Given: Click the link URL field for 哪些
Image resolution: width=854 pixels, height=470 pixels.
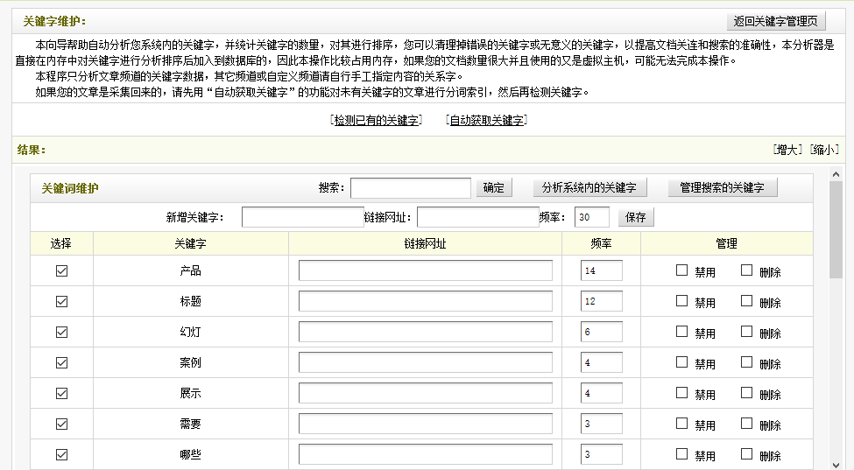Looking at the screenshot, I should (425, 455).
